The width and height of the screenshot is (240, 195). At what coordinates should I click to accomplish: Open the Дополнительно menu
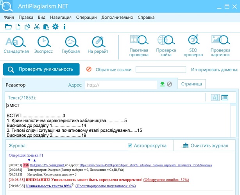point(117,17)
